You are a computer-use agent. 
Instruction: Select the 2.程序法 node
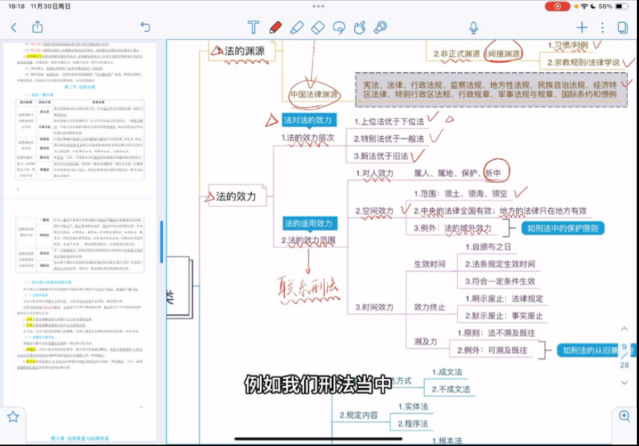(413, 423)
